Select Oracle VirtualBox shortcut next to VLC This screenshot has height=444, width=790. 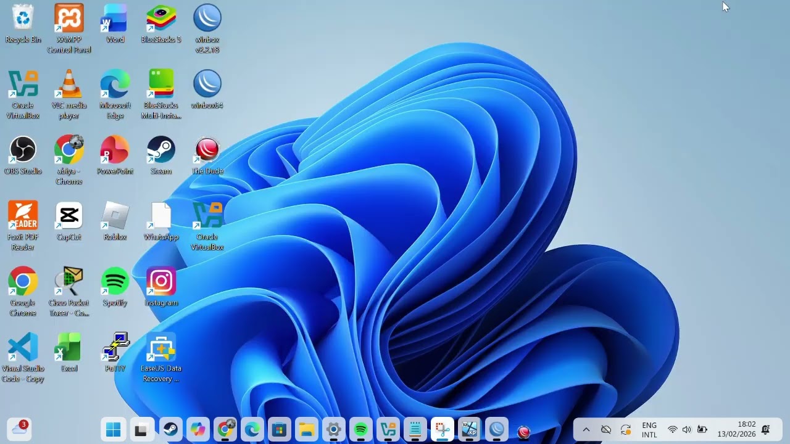(x=23, y=94)
